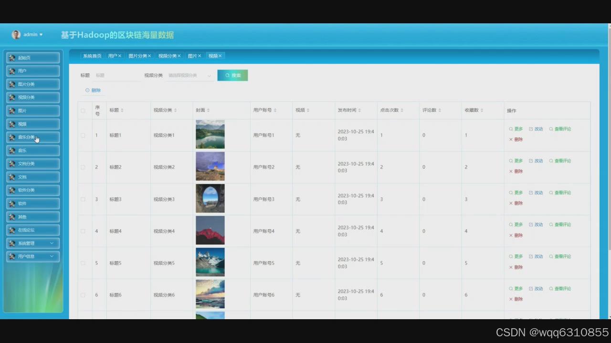The width and height of the screenshot is (611, 343).
Task: Expand the 用户信息 sidebar menu
Action: coord(33,256)
